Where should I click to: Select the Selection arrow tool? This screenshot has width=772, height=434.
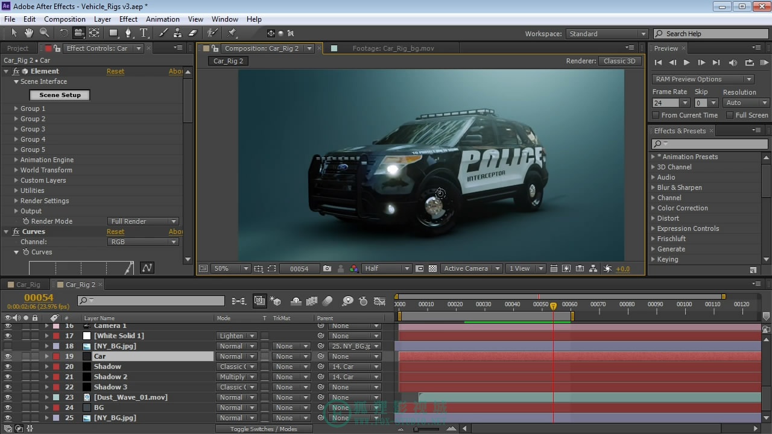pos(14,33)
